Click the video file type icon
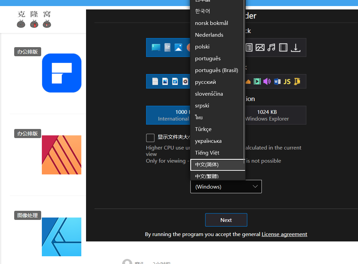 (175, 81)
